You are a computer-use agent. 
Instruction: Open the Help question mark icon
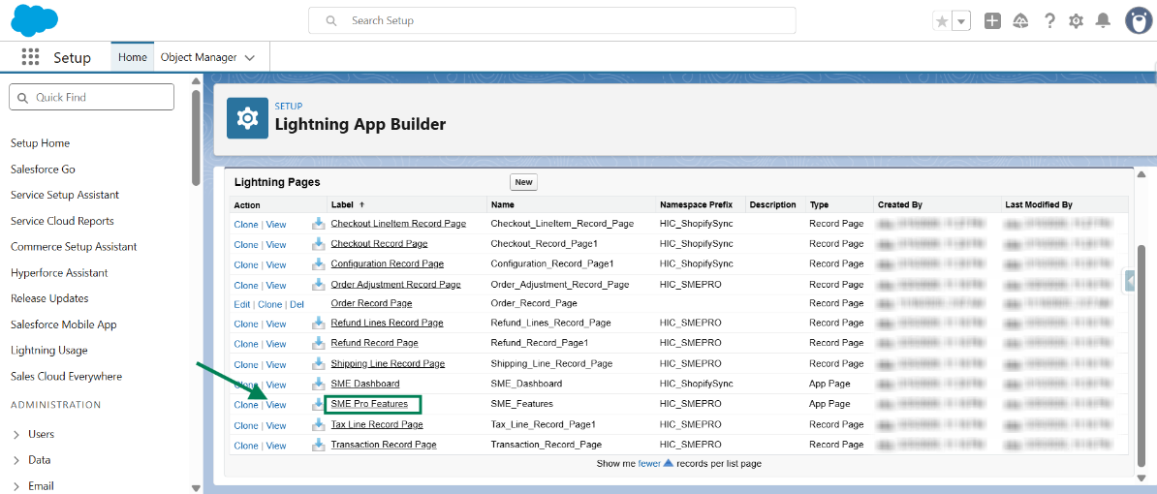tap(1048, 20)
